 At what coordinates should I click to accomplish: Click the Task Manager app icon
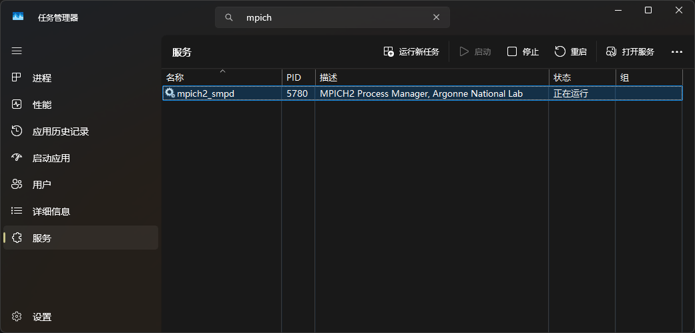(18, 17)
